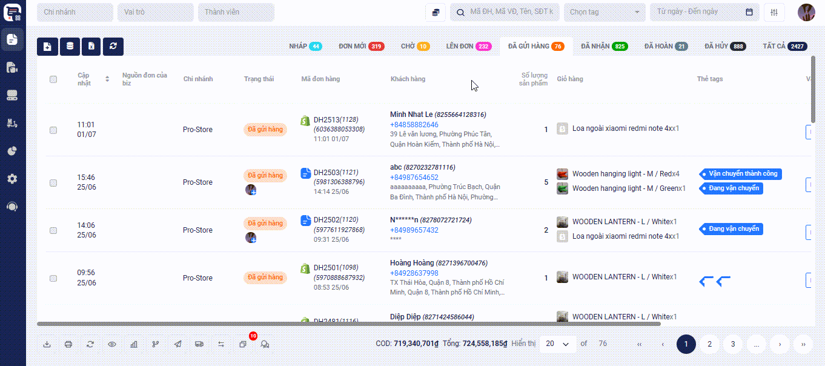
Task: Click the paper plane send icon
Action: (177, 344)
